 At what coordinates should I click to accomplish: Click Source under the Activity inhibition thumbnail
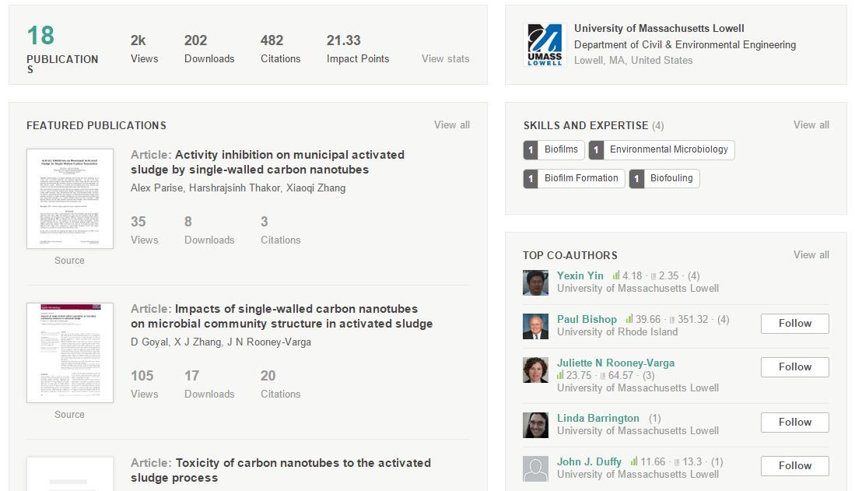click(x=69, y=260)
